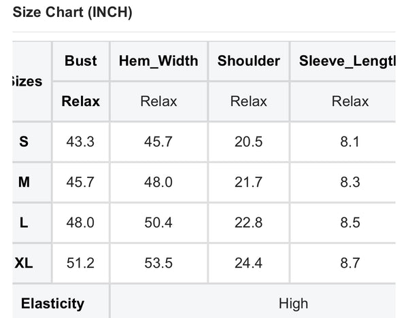Click the bold Relax label under Bust
408x318 pixels.
pos(80,102)
